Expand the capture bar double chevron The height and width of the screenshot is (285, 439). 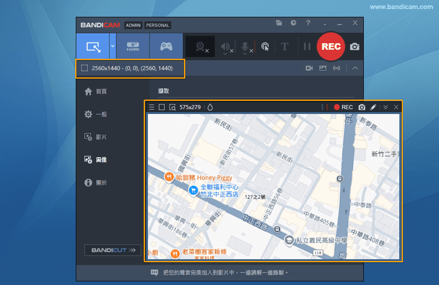coord(385,107)
